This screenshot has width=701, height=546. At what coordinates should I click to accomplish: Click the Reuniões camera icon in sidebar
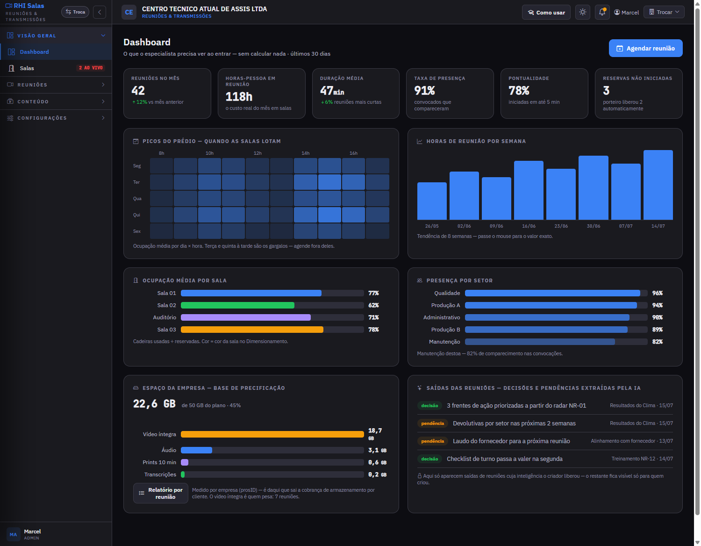[10, 85]
